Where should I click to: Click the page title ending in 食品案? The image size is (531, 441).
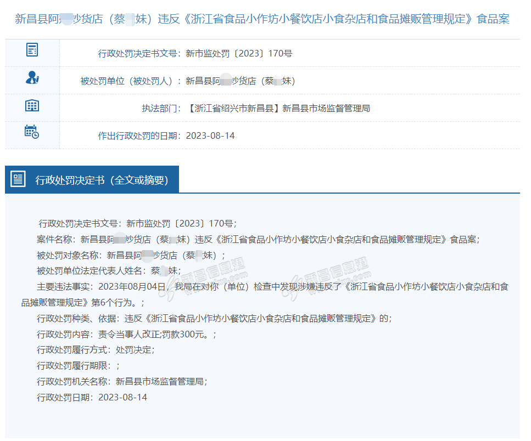[262, 19]
